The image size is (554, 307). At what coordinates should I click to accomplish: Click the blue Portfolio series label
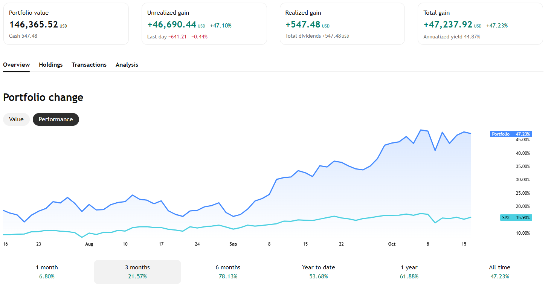click(x=501, y=134)
